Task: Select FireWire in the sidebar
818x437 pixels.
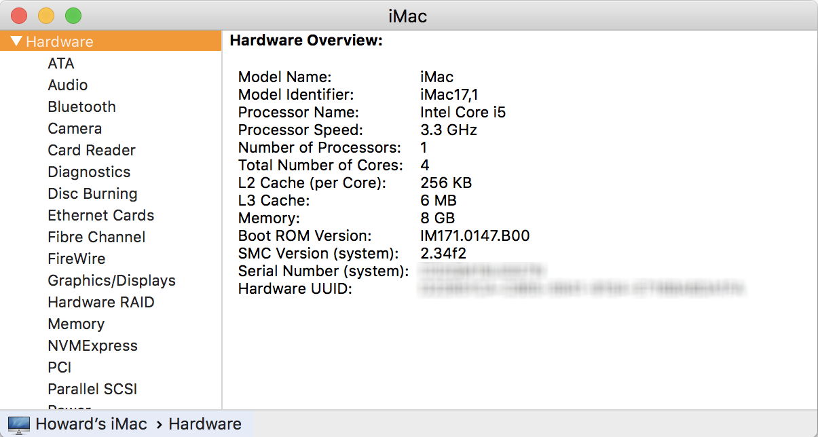Action: click(77, 259)
